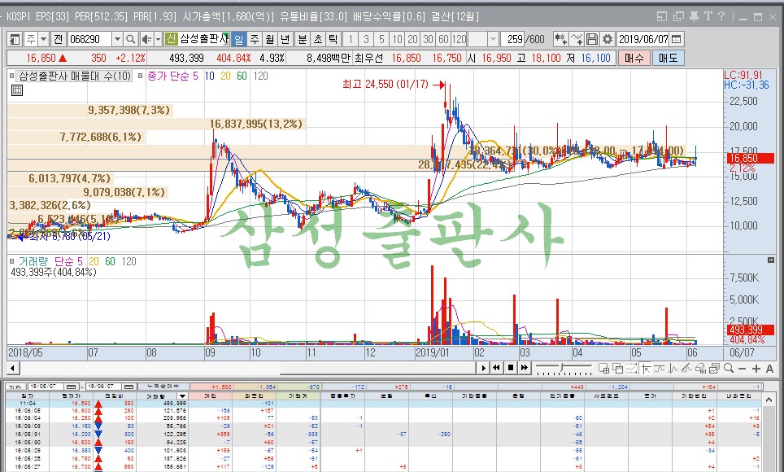Click the bottom toolbar magnifier zoom icon
The width and height of the screenshot is (784, 472).
click(729, 369)
